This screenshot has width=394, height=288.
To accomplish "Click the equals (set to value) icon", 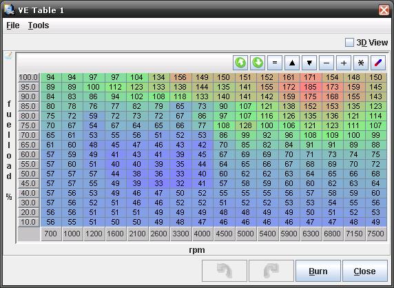I will point(275,63).
